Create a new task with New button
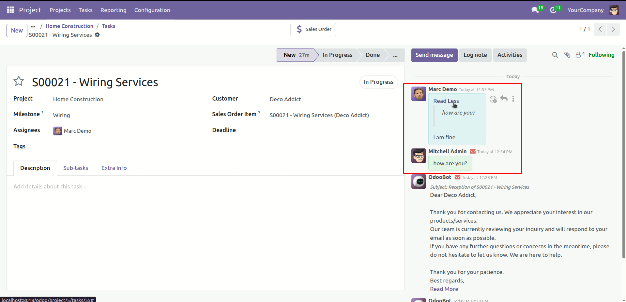The width and height of the screenshot is (626, 302). click(17, 31)
